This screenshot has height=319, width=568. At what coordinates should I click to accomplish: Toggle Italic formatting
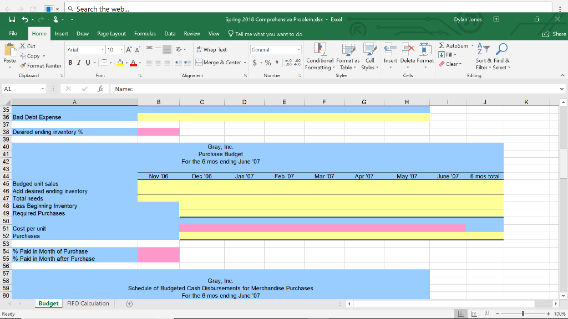click(79, 63)
